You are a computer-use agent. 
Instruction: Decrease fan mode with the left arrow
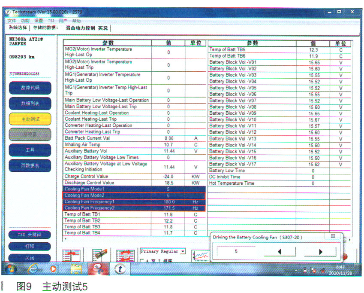click(x=280, y=252)
